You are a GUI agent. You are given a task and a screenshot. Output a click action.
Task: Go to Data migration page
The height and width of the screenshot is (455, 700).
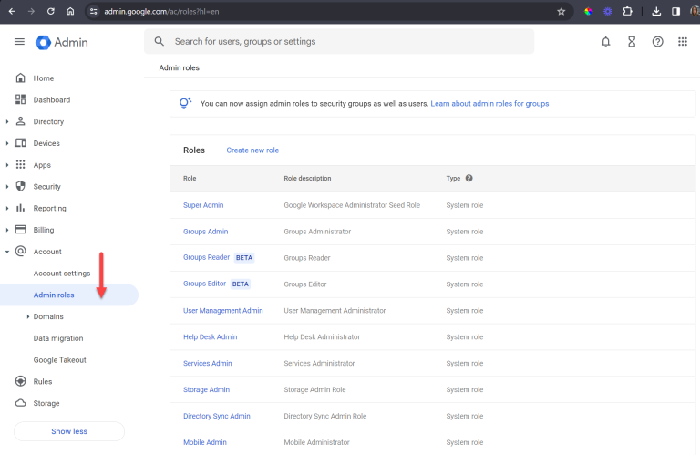[58, 338]
